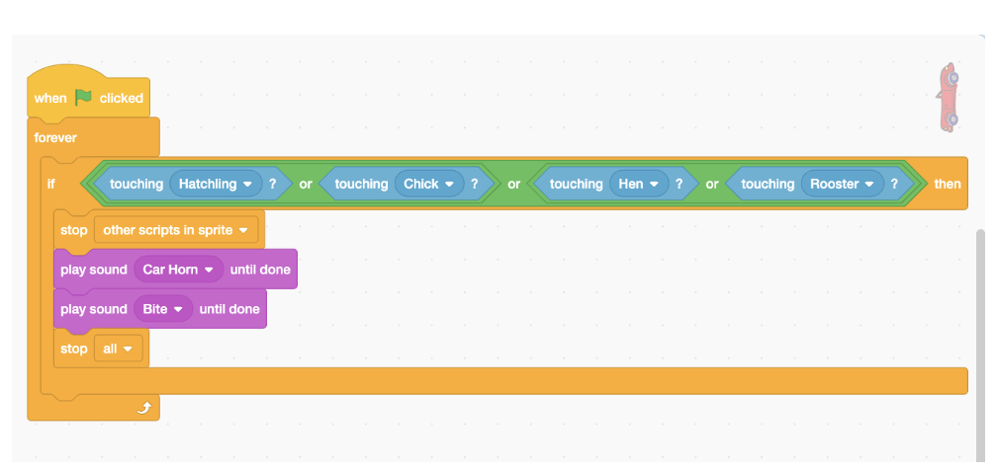Open the Rooster touching dropdown
The height and width of the screenshot is (472, 997).
pos(868,184)
